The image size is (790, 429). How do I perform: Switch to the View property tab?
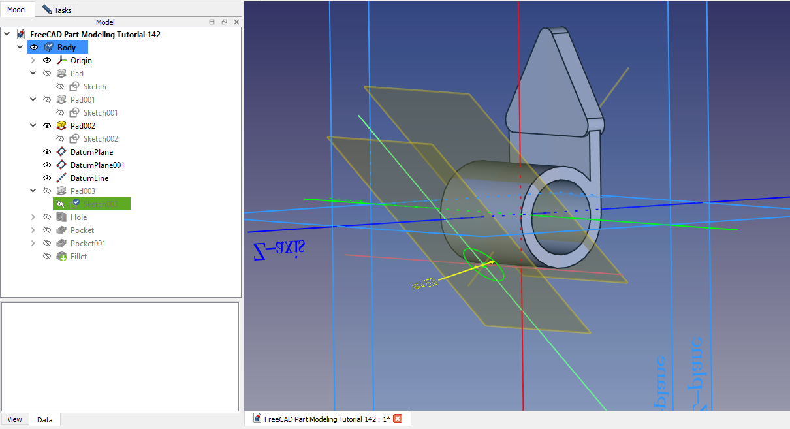coord(14,419)
